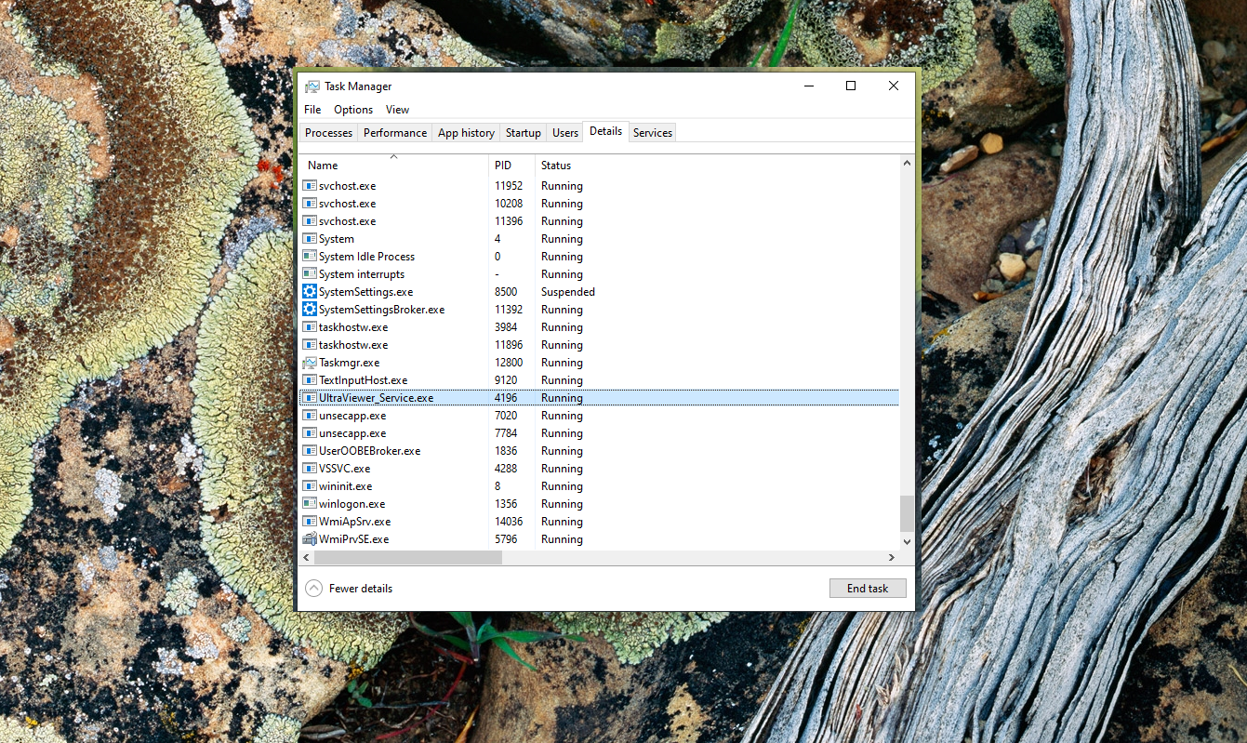Click the horizontal scrollbar thumb

(x=407, y=558)
